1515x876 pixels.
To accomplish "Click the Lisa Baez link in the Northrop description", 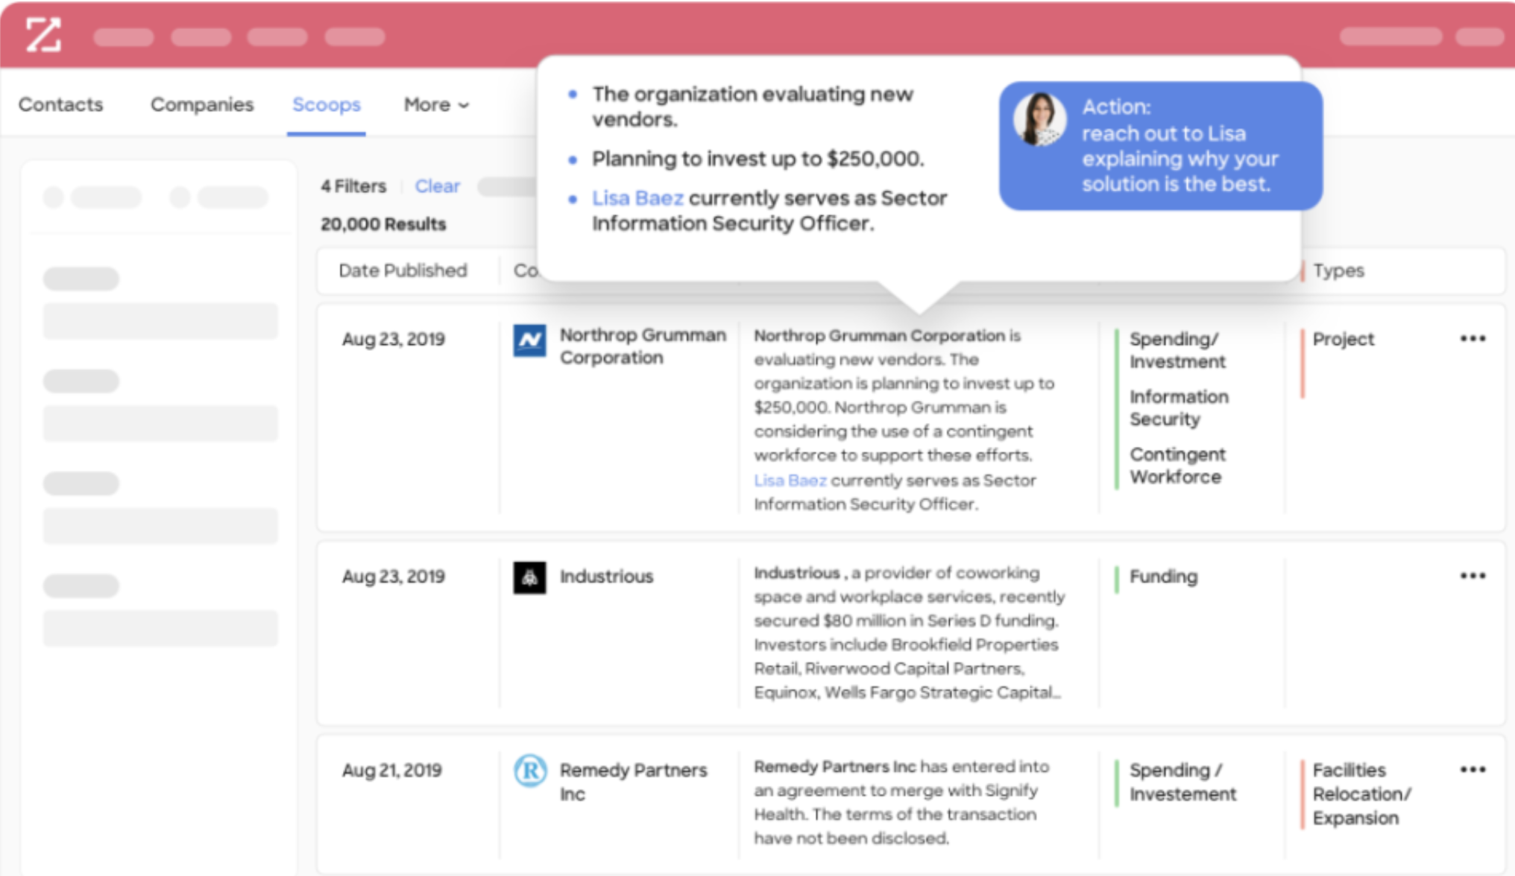I will [790, 480].
